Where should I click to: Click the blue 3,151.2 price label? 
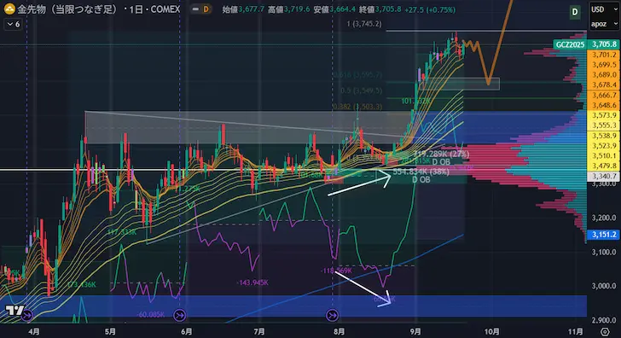pyautogui.click(x=604, y=235)
